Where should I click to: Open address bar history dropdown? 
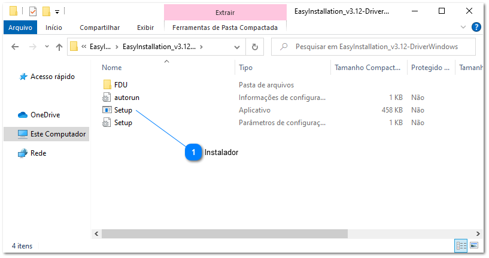tap(237, 47)
